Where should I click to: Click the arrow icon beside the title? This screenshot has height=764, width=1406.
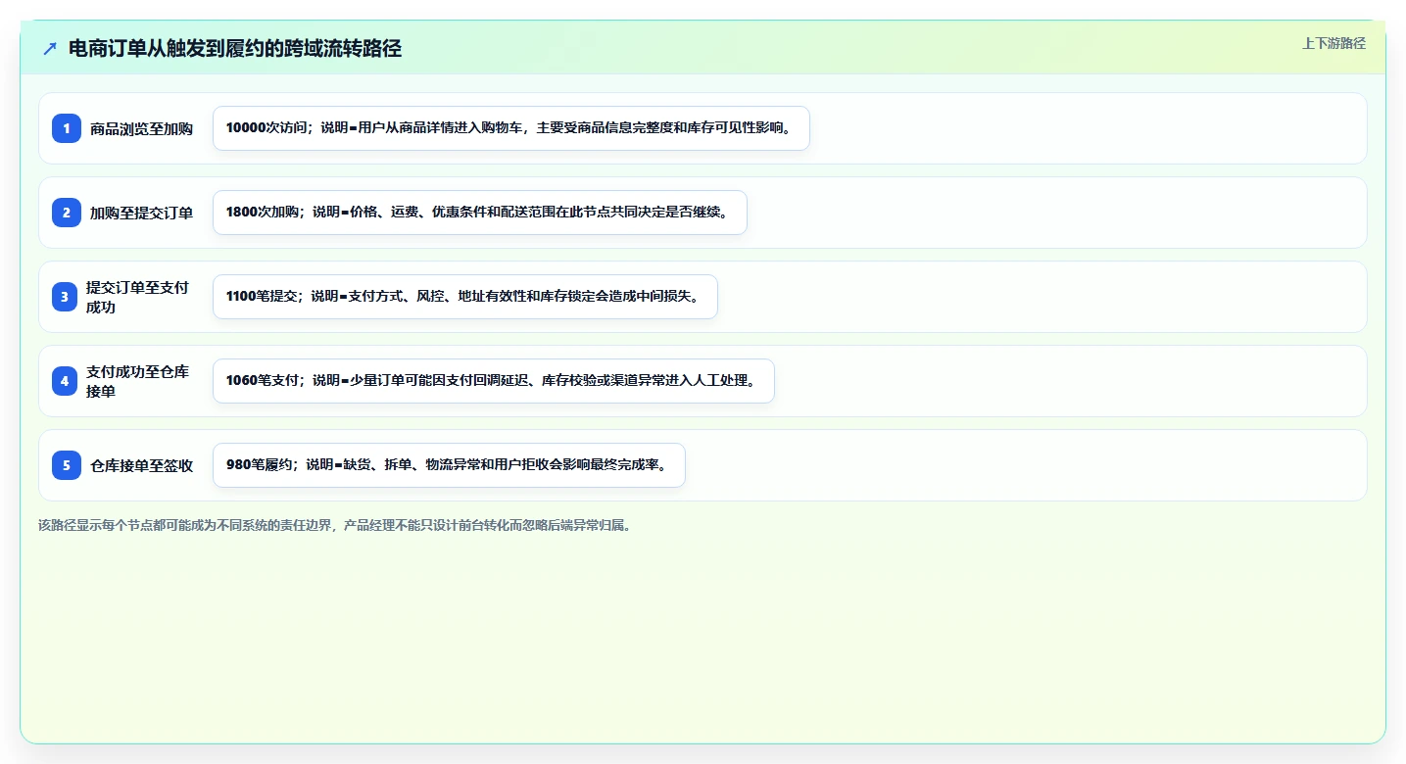click(50, 49)
